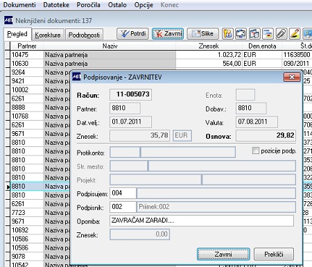The height and width of the screenshot is (267, 312).
Task: Click the Naziv column header
Action: tap(110, 46)
